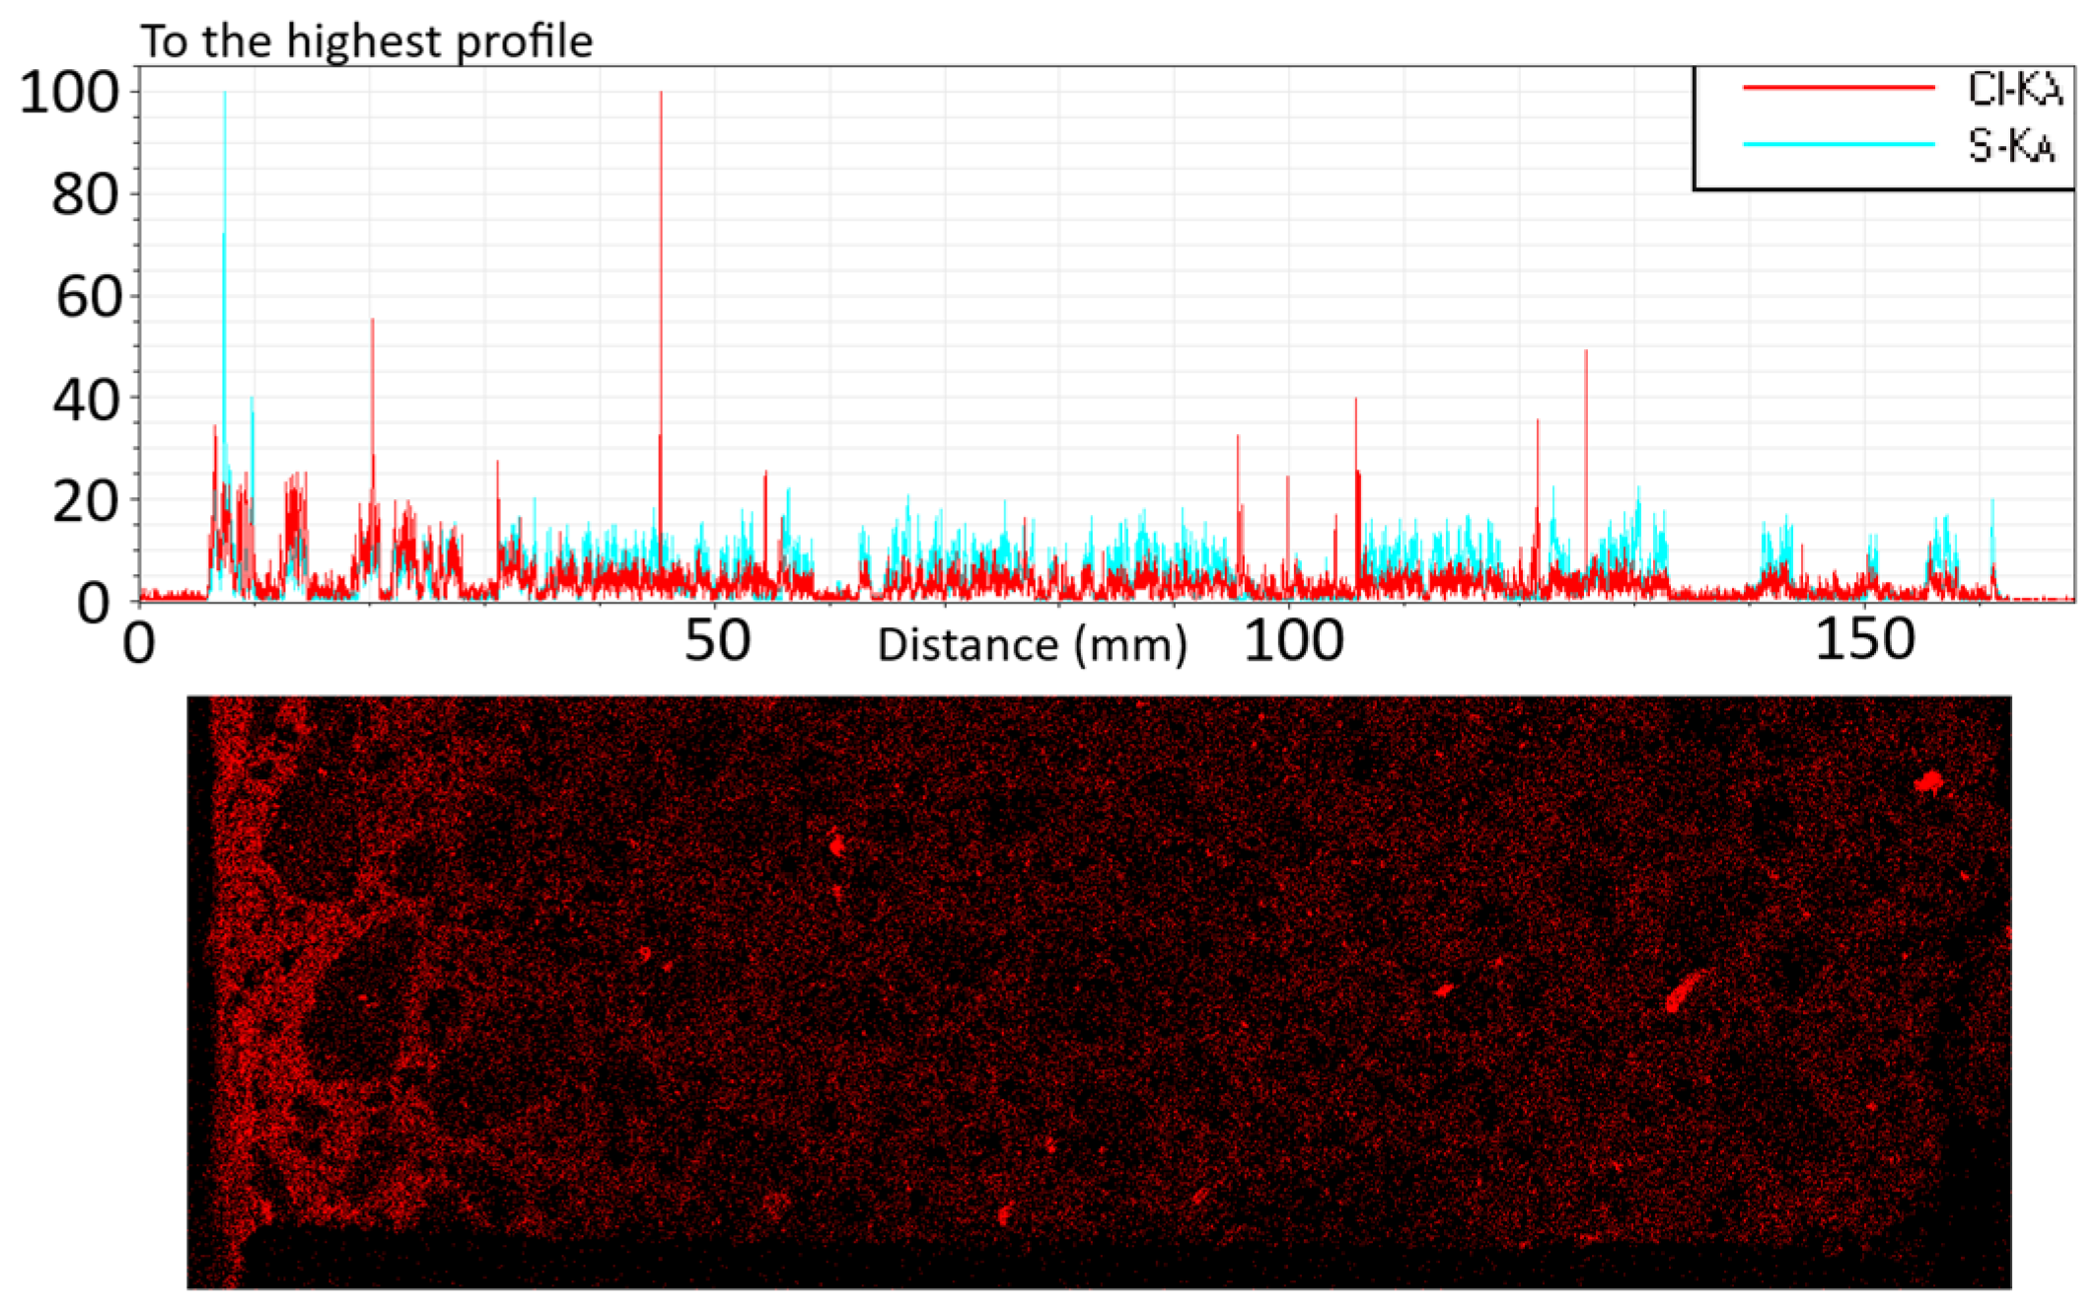Click the tallest red Cl-KA spike top
Screen dimensions: 2094x1310
pos(661,96)
